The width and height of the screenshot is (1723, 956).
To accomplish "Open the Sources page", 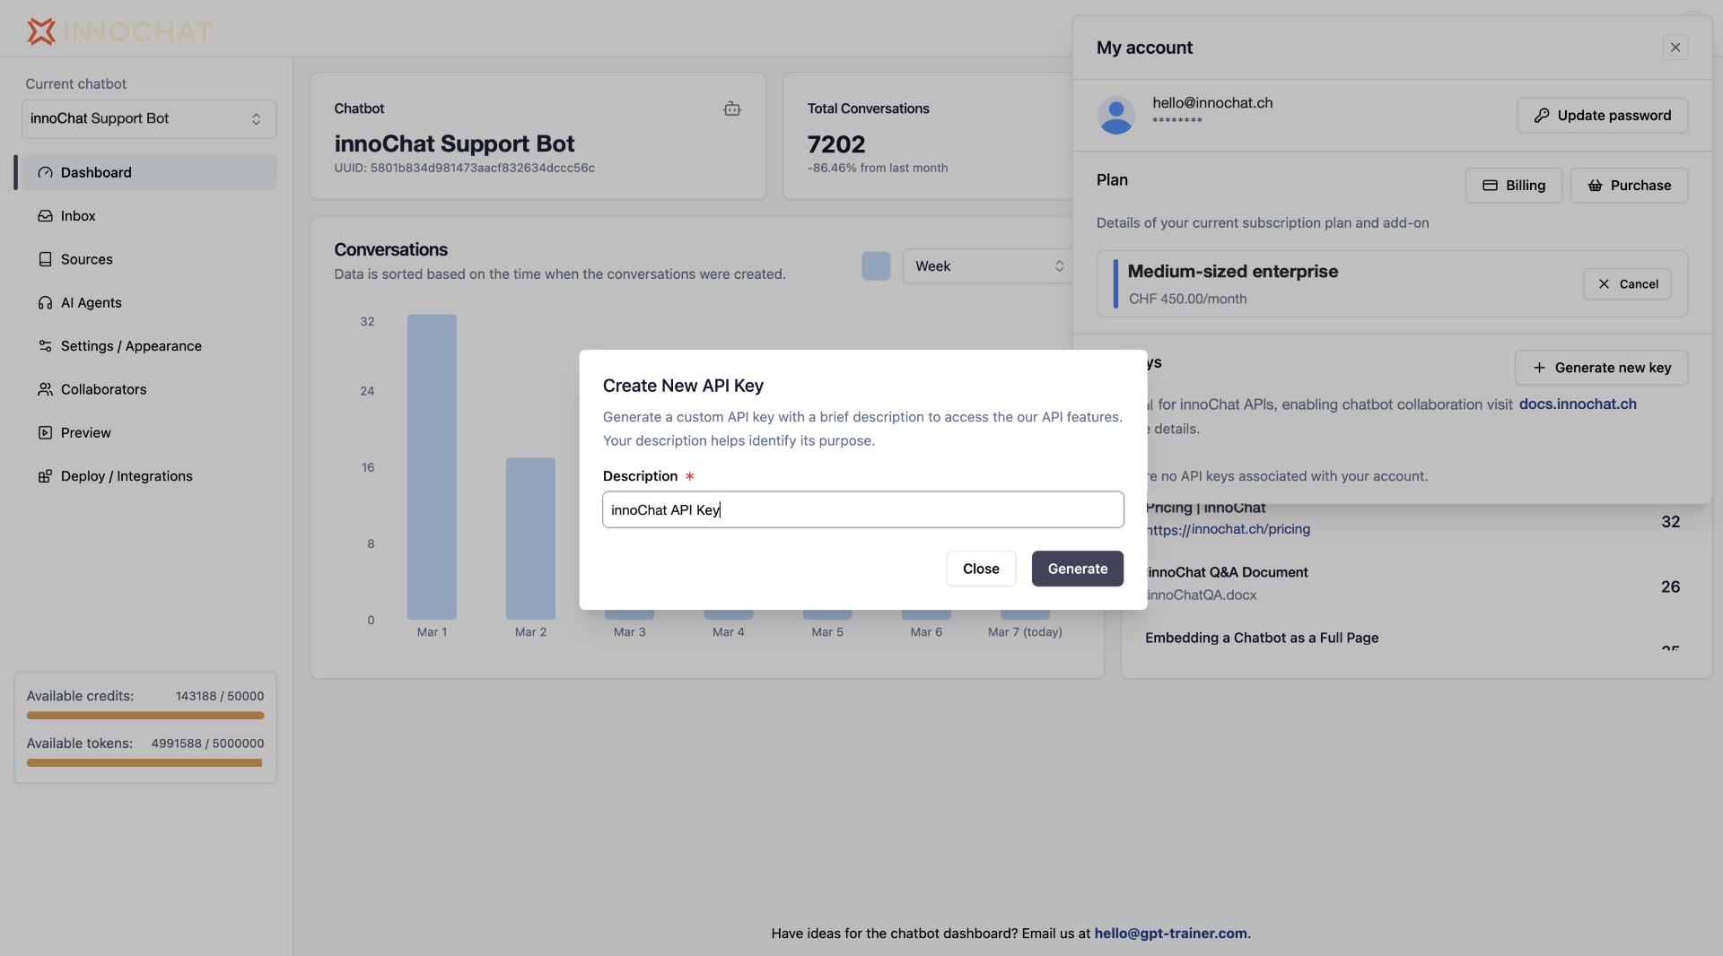I will (86, 259).
